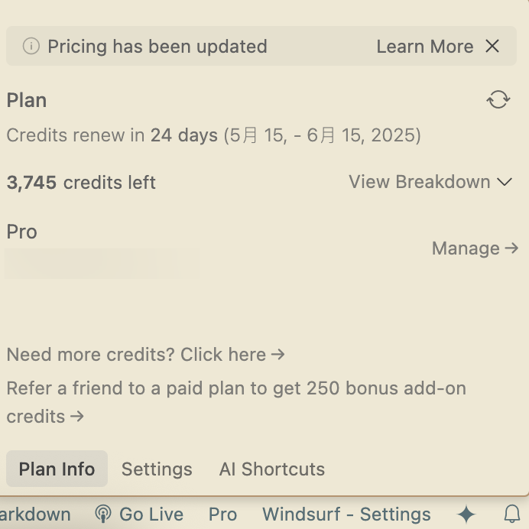Open Need more credits link
This screenshot has width=529, height=529.
(146, 354)
